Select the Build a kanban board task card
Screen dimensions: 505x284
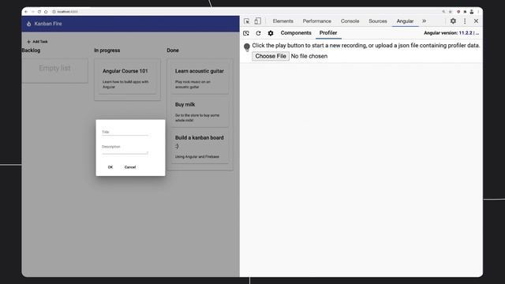(200, 147)
